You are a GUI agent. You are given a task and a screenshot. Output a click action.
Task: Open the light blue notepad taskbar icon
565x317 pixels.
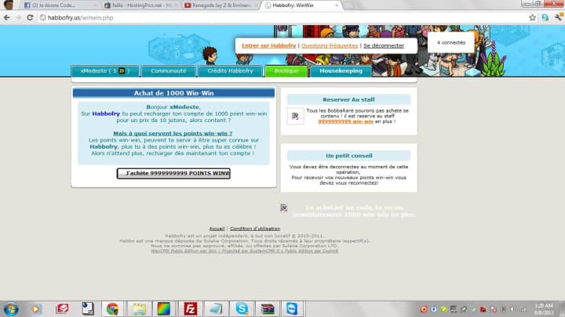click(x=216, y=308)
